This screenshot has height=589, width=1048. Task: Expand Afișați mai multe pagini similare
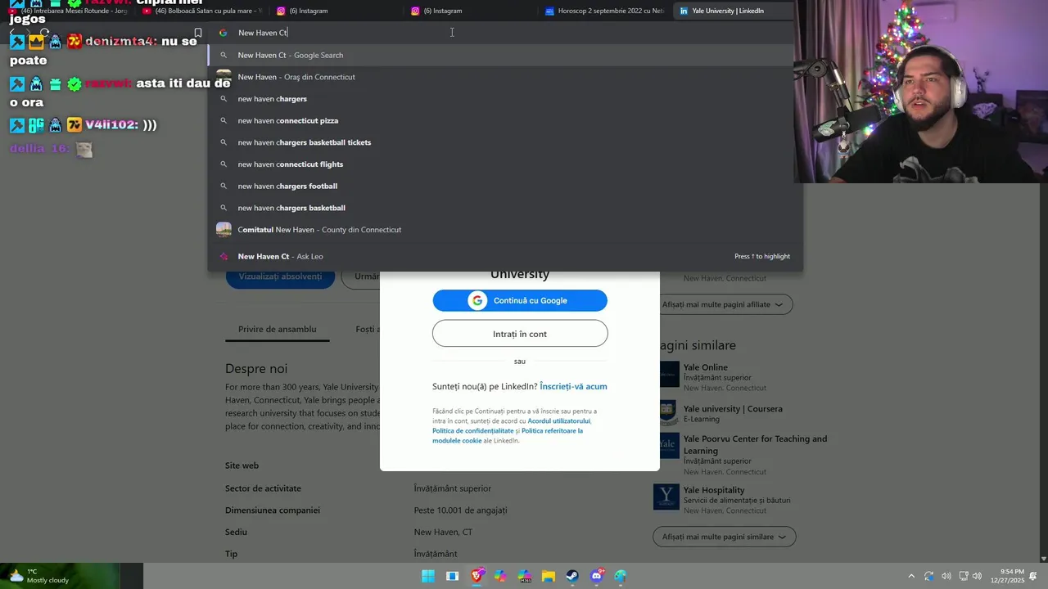tap(725, 537)
